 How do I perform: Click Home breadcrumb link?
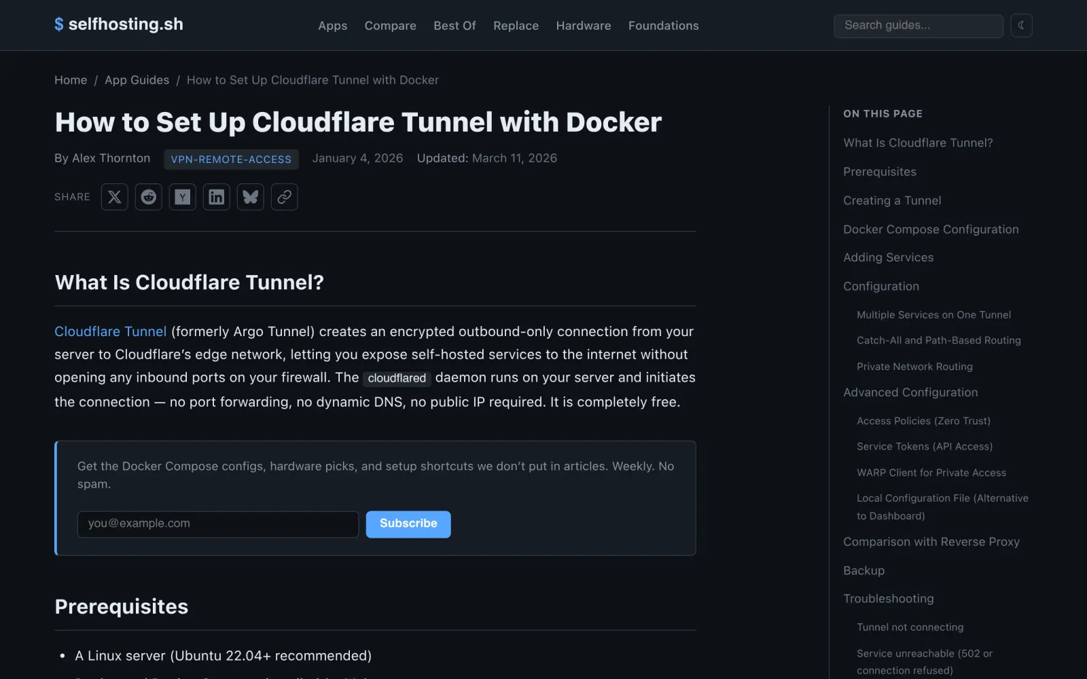click(71, 80)
